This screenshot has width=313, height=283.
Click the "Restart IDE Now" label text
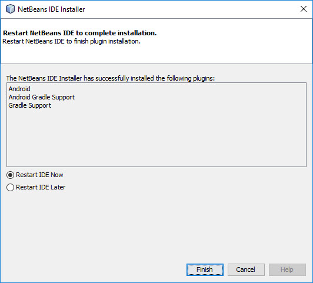pyautogui.click(x=39, y=175)
